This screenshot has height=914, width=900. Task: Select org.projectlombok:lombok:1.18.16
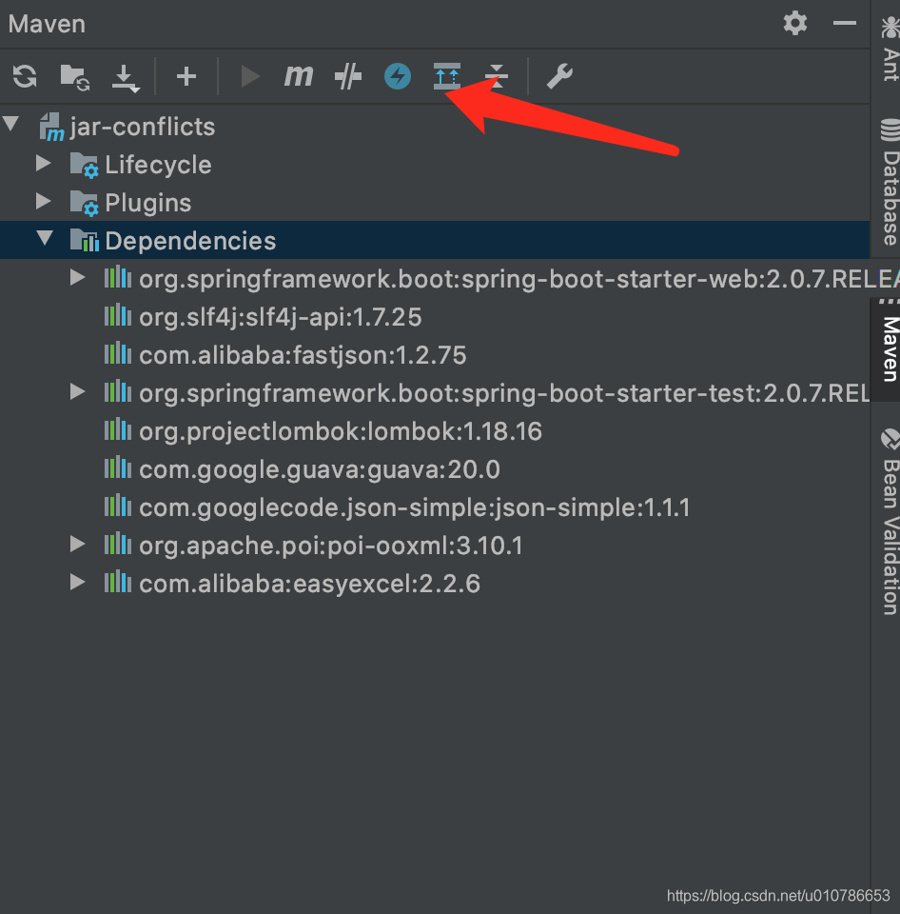click(x=341, y=431)
